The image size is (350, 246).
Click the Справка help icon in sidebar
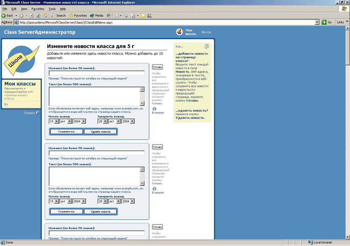click(x=38, y=113)
